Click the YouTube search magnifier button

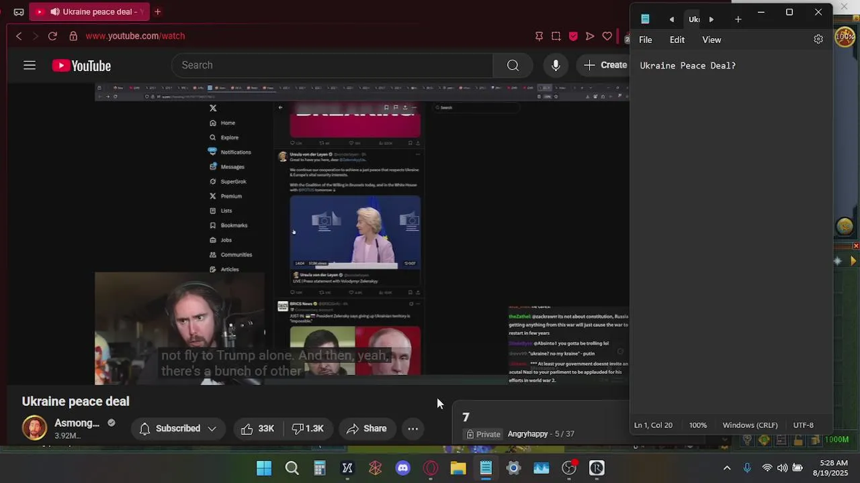pyautogui.click(x=513, y=65)
